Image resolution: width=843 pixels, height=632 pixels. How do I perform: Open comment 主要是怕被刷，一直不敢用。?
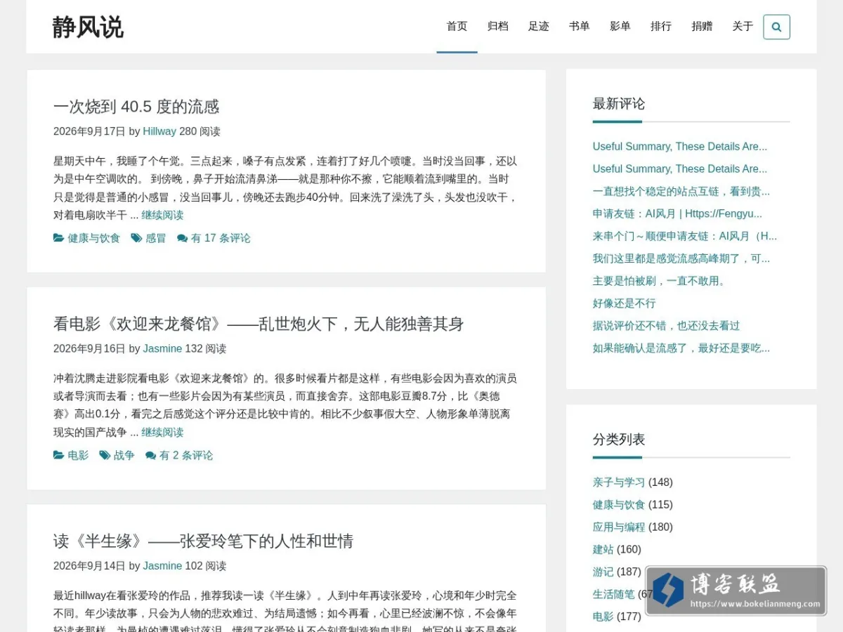pyautogui.click(x=660, y=281)
